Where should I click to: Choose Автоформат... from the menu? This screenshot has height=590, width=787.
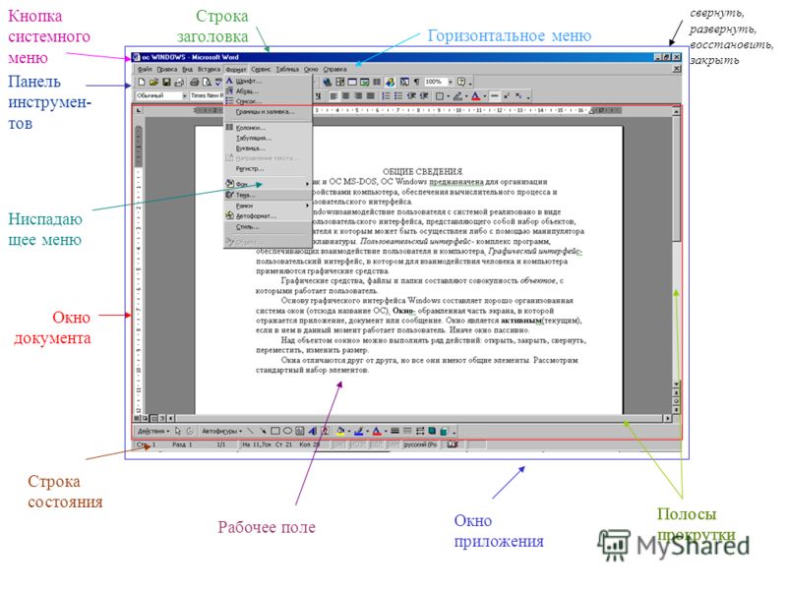(268, 216)
